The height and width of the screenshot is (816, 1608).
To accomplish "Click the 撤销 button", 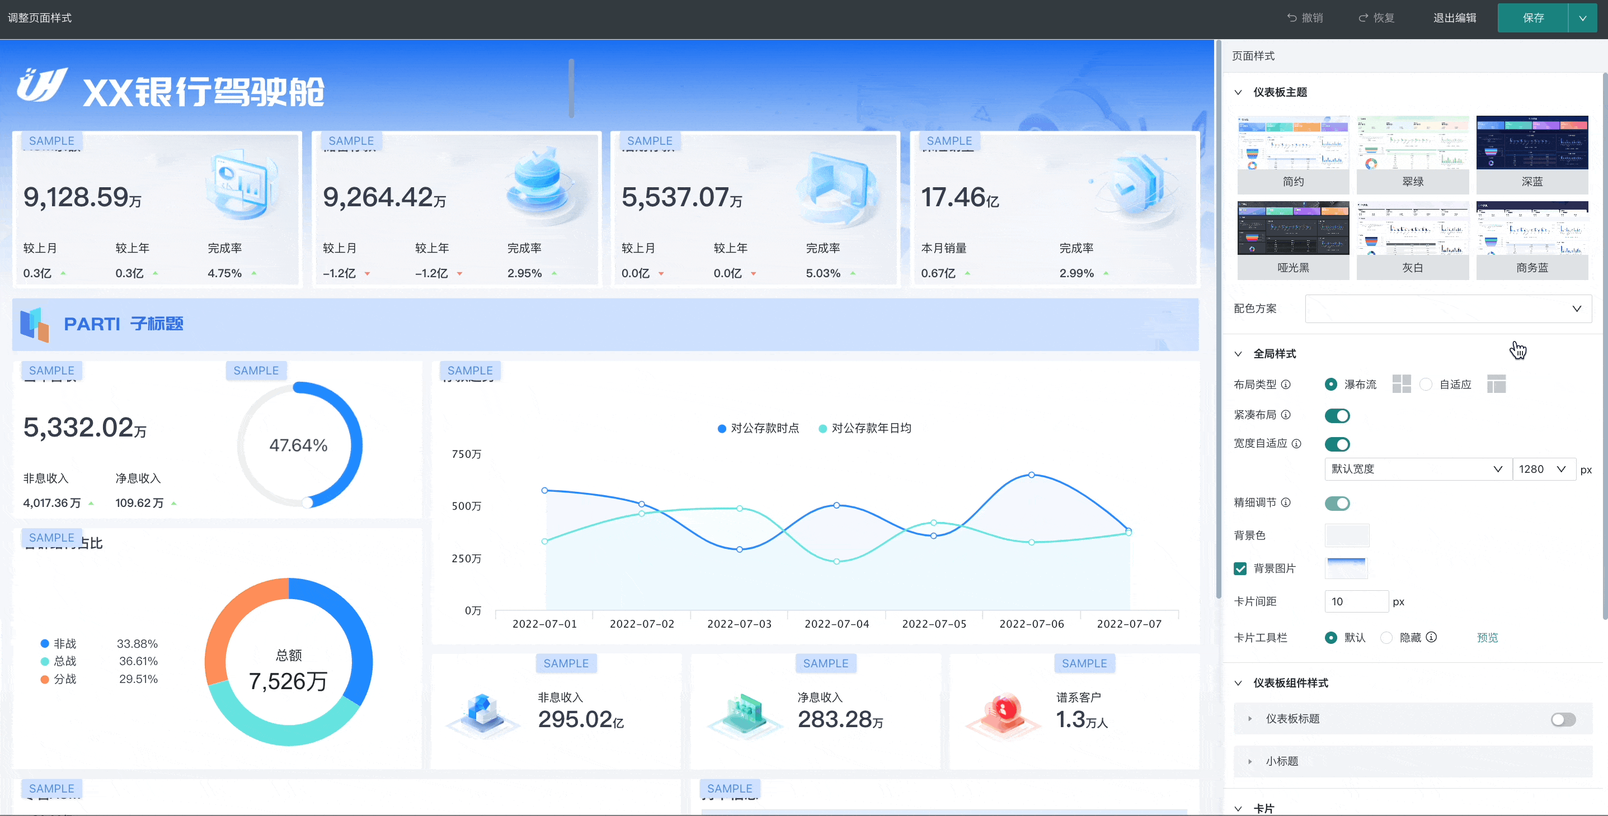I will pyautogui.click(x=1305, y=17).
